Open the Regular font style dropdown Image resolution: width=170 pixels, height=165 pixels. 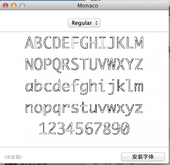(84, 23)
